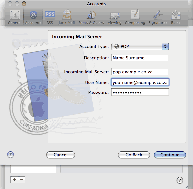Cancel the account setup
Image resolution: width=193 pixels, height=189 pixels.
pos(61,155)
